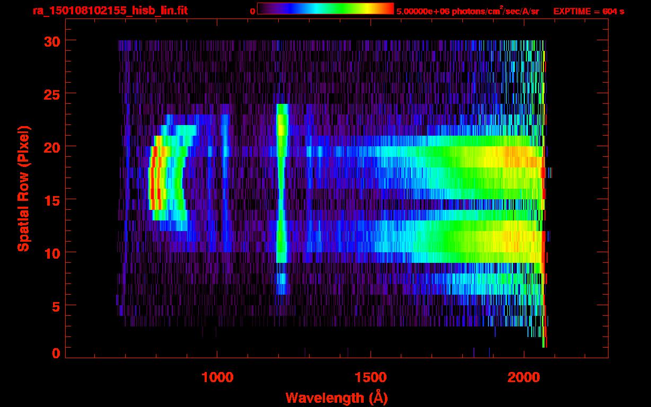This screenshot has width=651, height=407.
Task: Click the 1500 wavelength tick label
Action: pyautogui.click(x=370, y=377)
